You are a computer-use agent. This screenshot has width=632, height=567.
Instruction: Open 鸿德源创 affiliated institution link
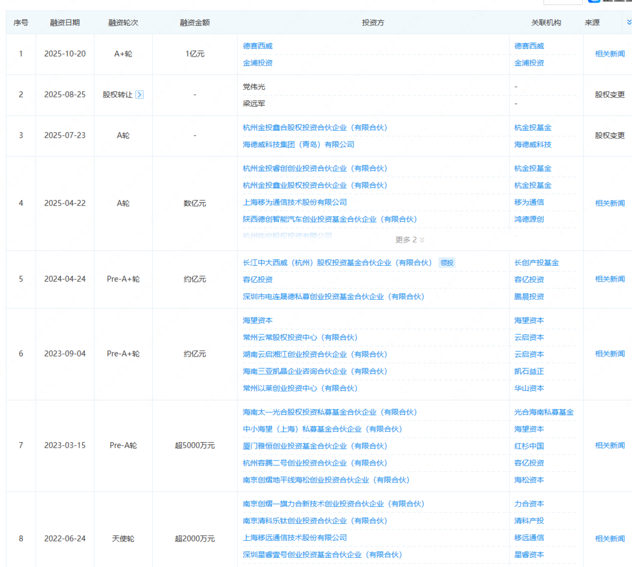pos(529,219)
